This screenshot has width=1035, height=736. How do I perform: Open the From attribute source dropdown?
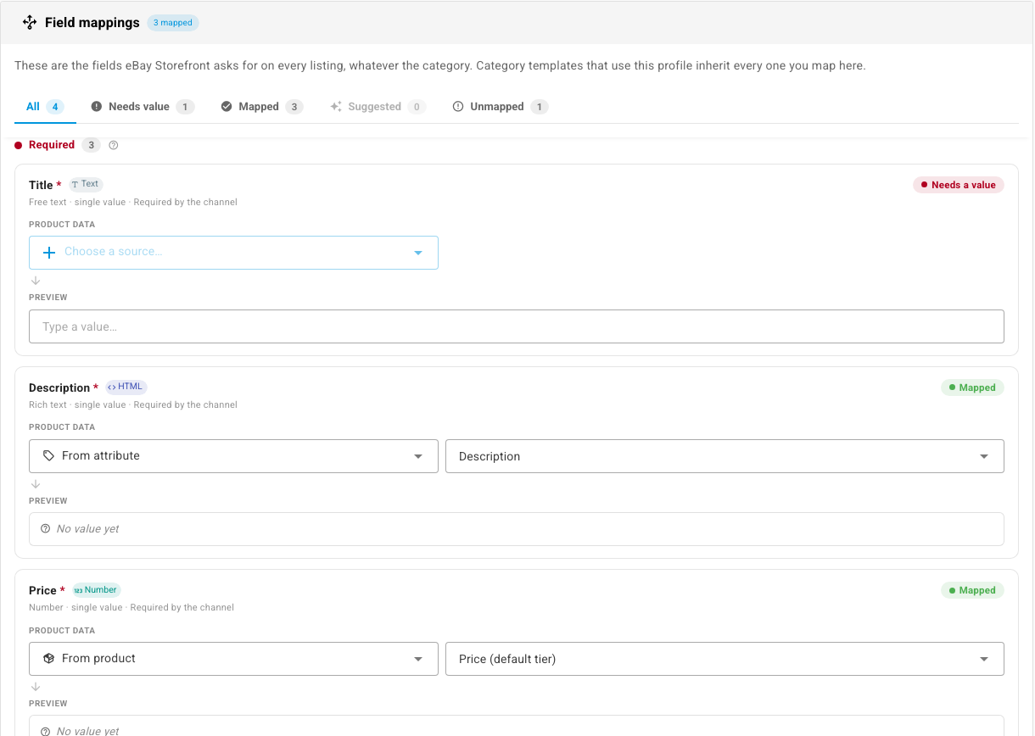(x=233, y=456)
